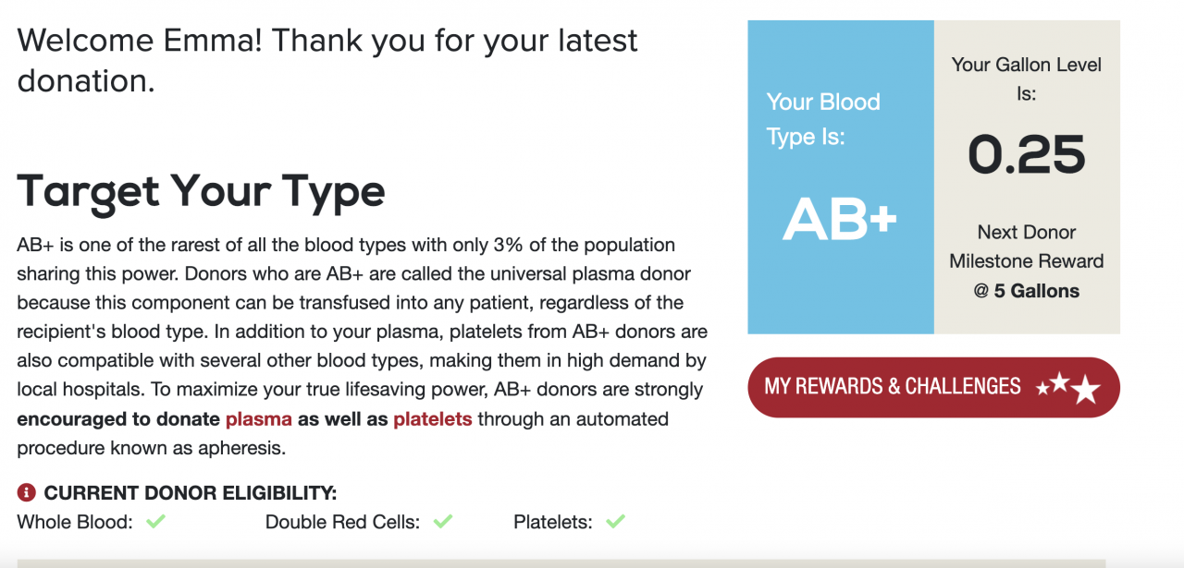Click the stars icon on the rewards button
The height and width of the screenshot is (568, 1184).
[1067, 387]
